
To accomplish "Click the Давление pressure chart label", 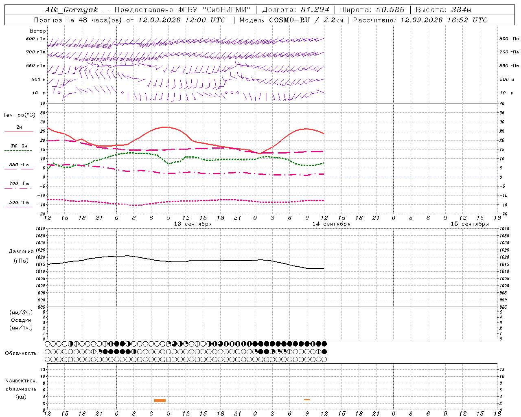I will pyautogui.click(x=21, y=251).
